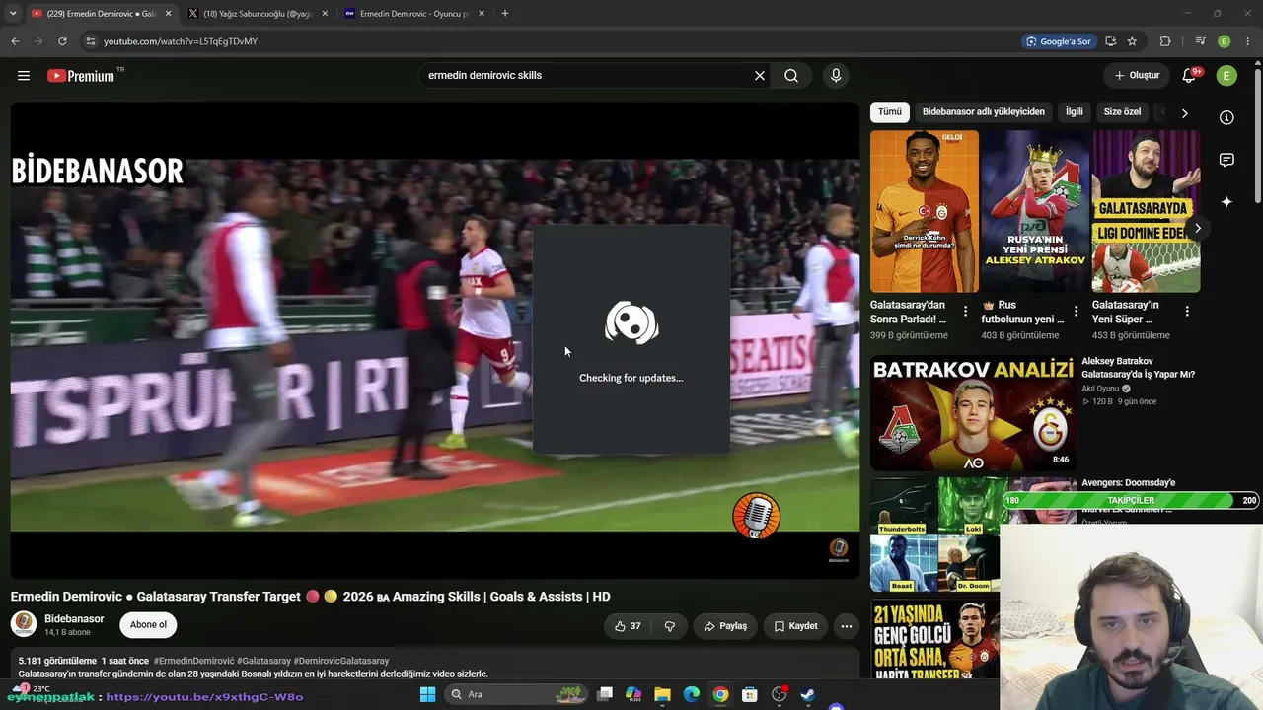This screenshot has width=1263, height=710.
Task: Start voice search with the microphone
Action: click(x=836, y=76)
